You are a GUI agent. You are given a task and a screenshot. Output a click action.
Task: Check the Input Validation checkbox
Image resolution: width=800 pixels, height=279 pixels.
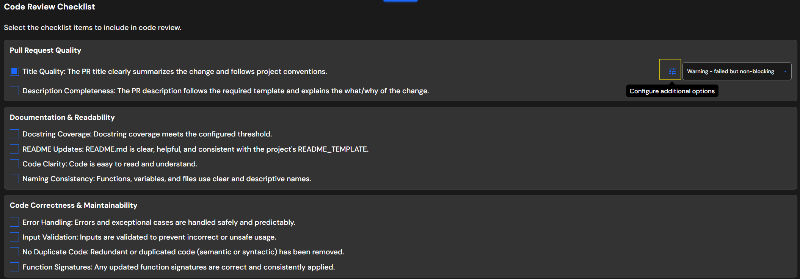click(14, 237)
